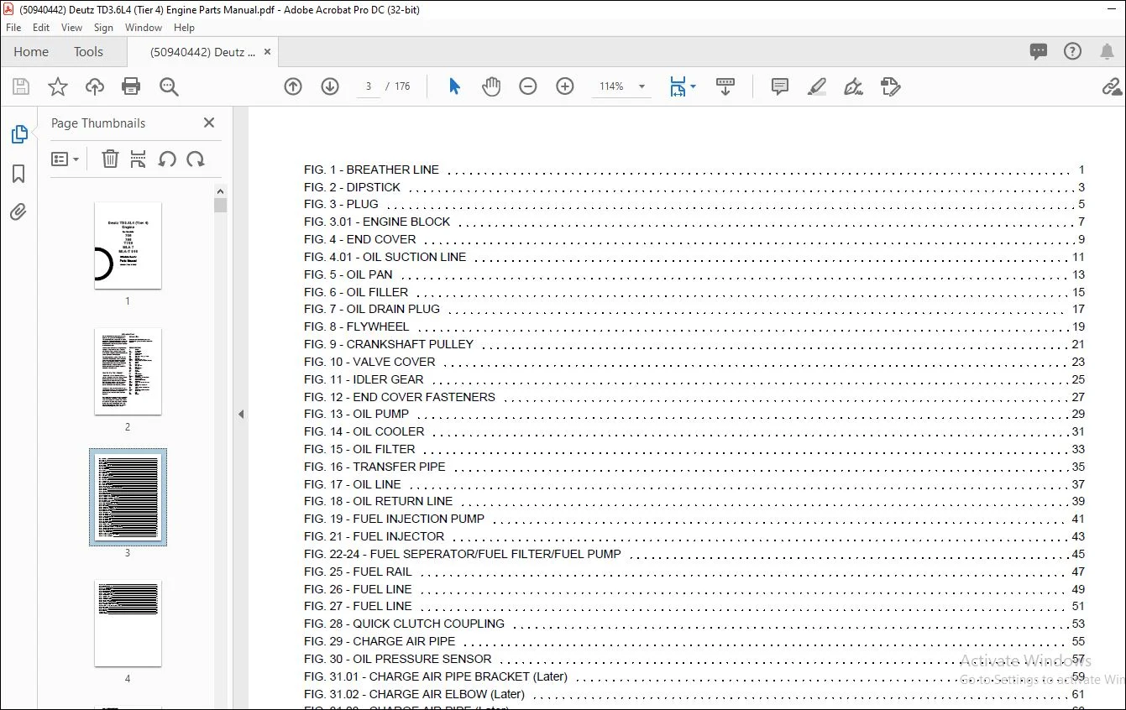Select page 4 thumbnail
The height and width of the screenshot is (710, 1126).
tap(128, 623)
